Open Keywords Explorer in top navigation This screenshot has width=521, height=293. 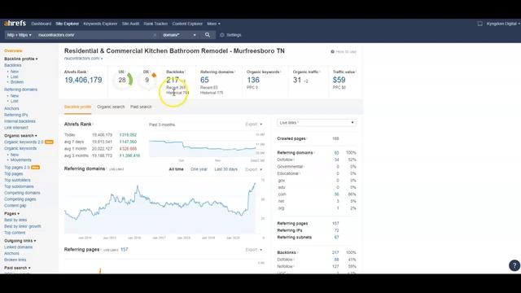click(x=100, y=24)
